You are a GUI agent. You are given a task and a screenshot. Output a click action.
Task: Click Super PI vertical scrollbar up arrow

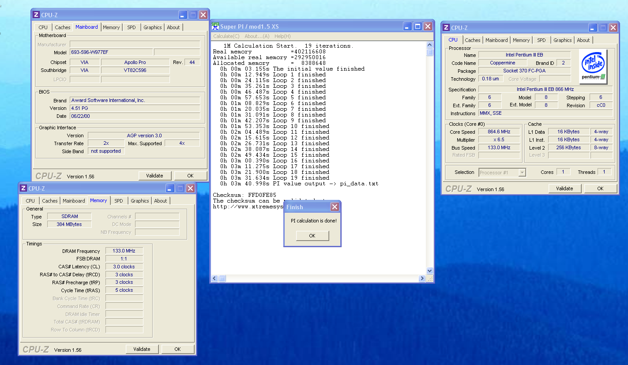(x=430, y=45)
